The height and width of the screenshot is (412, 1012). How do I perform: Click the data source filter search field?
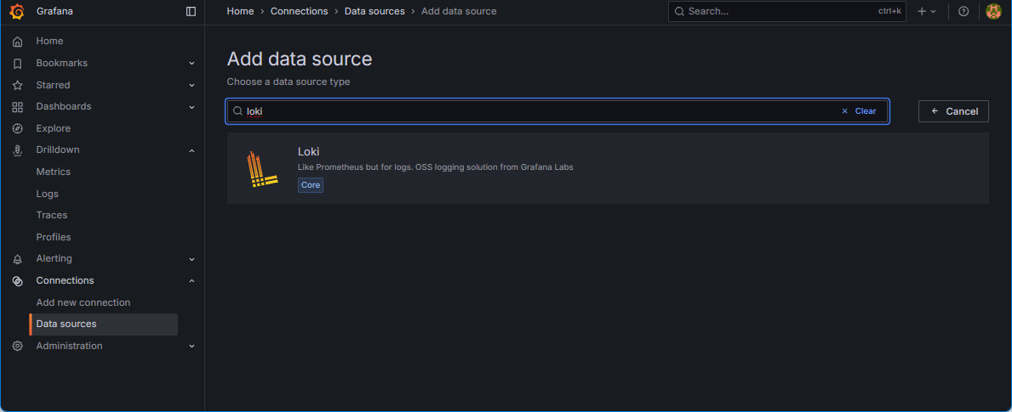click(536, 111)
